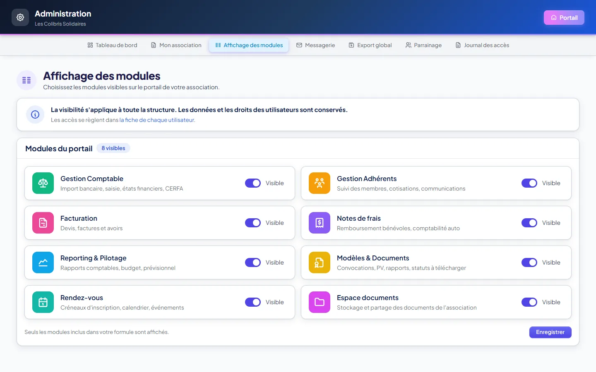Click the Rendez-vous calendar icon
The width and height of the screenshot is (596, 372).
click(43, 302)
